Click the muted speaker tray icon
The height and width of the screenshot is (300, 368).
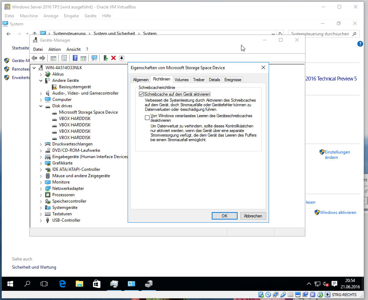pos(326,284)
